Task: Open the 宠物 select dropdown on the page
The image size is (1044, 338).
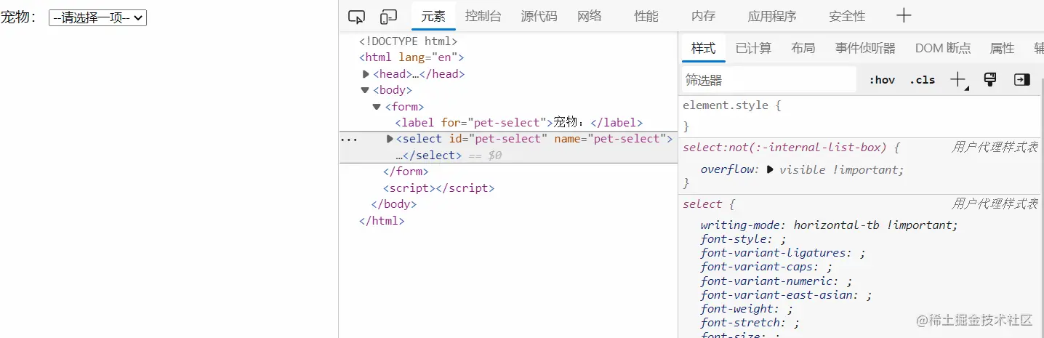Action: click(97, 17)
